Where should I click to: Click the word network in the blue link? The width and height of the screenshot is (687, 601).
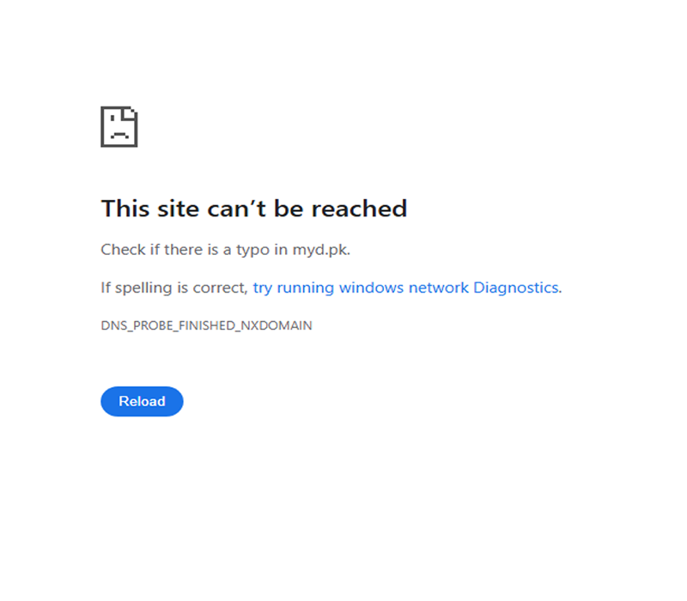coord(438,288)
